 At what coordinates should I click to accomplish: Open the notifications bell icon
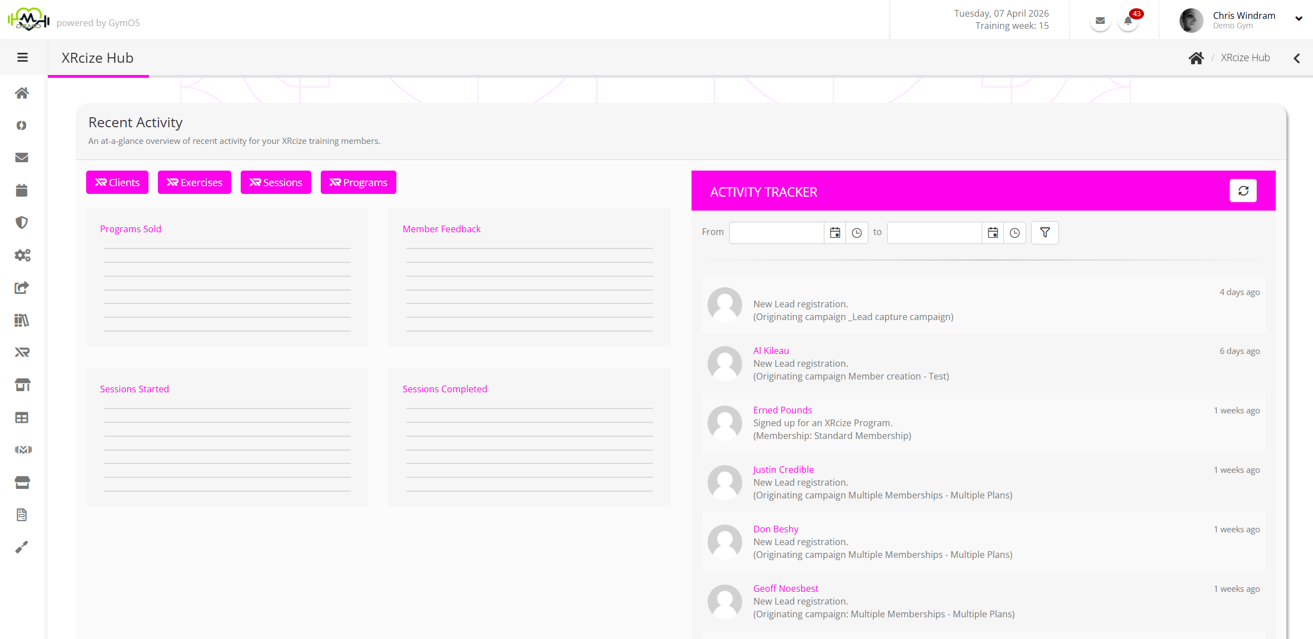(1128, 21)
